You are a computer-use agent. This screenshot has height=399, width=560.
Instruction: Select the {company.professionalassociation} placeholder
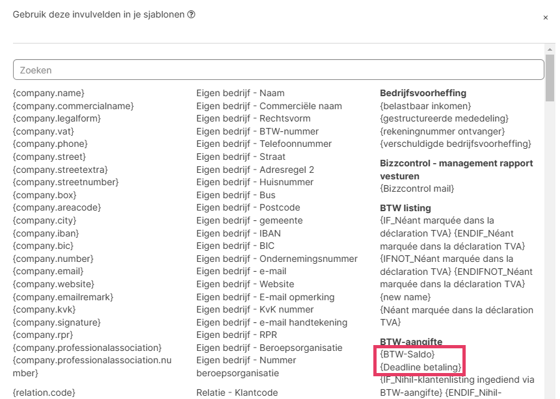point(87,348)
